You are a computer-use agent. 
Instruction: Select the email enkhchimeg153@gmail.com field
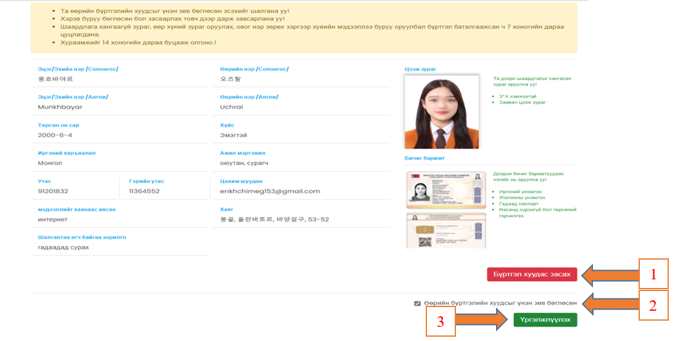click(x=270, y=191)
